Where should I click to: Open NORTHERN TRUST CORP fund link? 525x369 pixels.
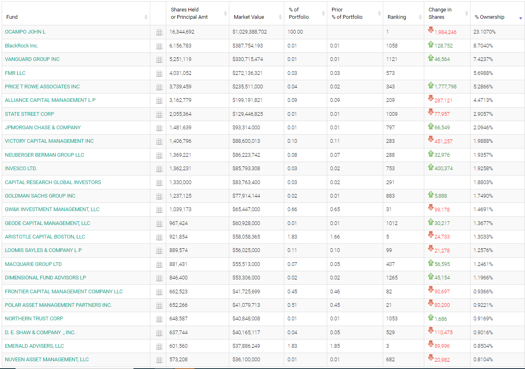point(34,319)
